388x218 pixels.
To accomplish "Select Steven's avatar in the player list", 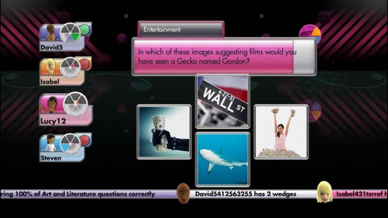I will (x=50, y=143).
